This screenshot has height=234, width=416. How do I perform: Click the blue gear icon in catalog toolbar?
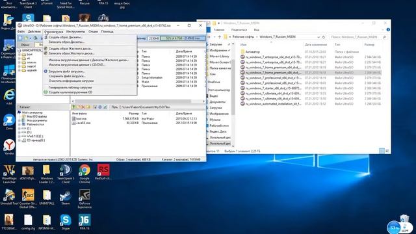coord(100,107)
